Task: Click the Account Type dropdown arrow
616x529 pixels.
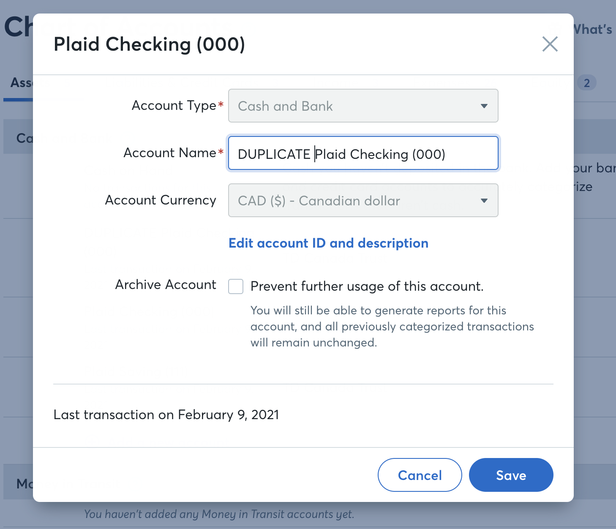Action: [x=484, y=106]
